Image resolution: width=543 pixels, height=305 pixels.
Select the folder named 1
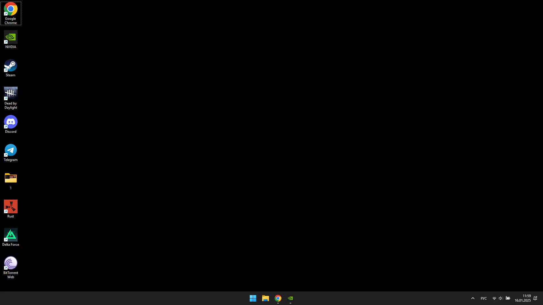[x=10, y=181]
